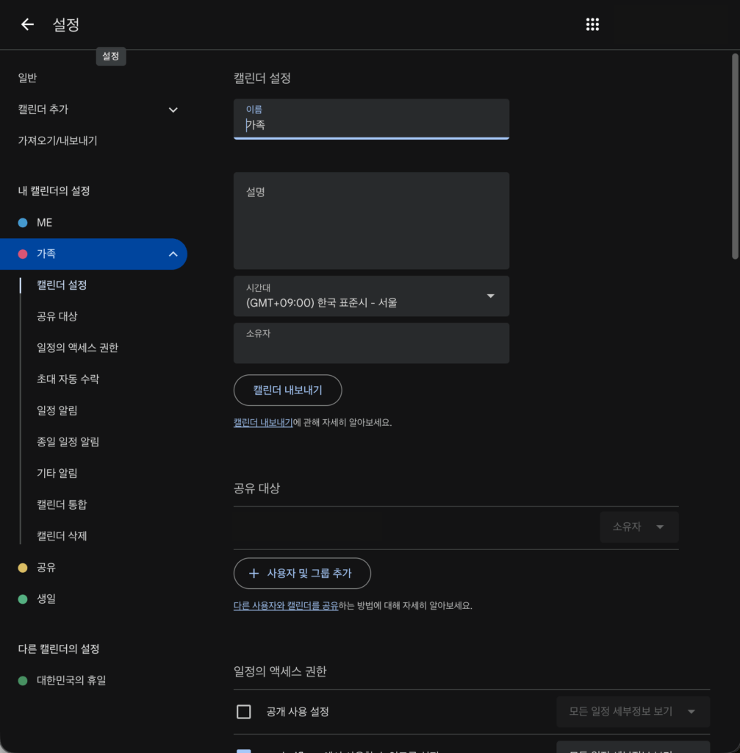The width and height of the screenshot is (740, 753).
Task: Expand the 캘린더 추가 chevron
Action: pyautogui.click(x=173, y=110)
